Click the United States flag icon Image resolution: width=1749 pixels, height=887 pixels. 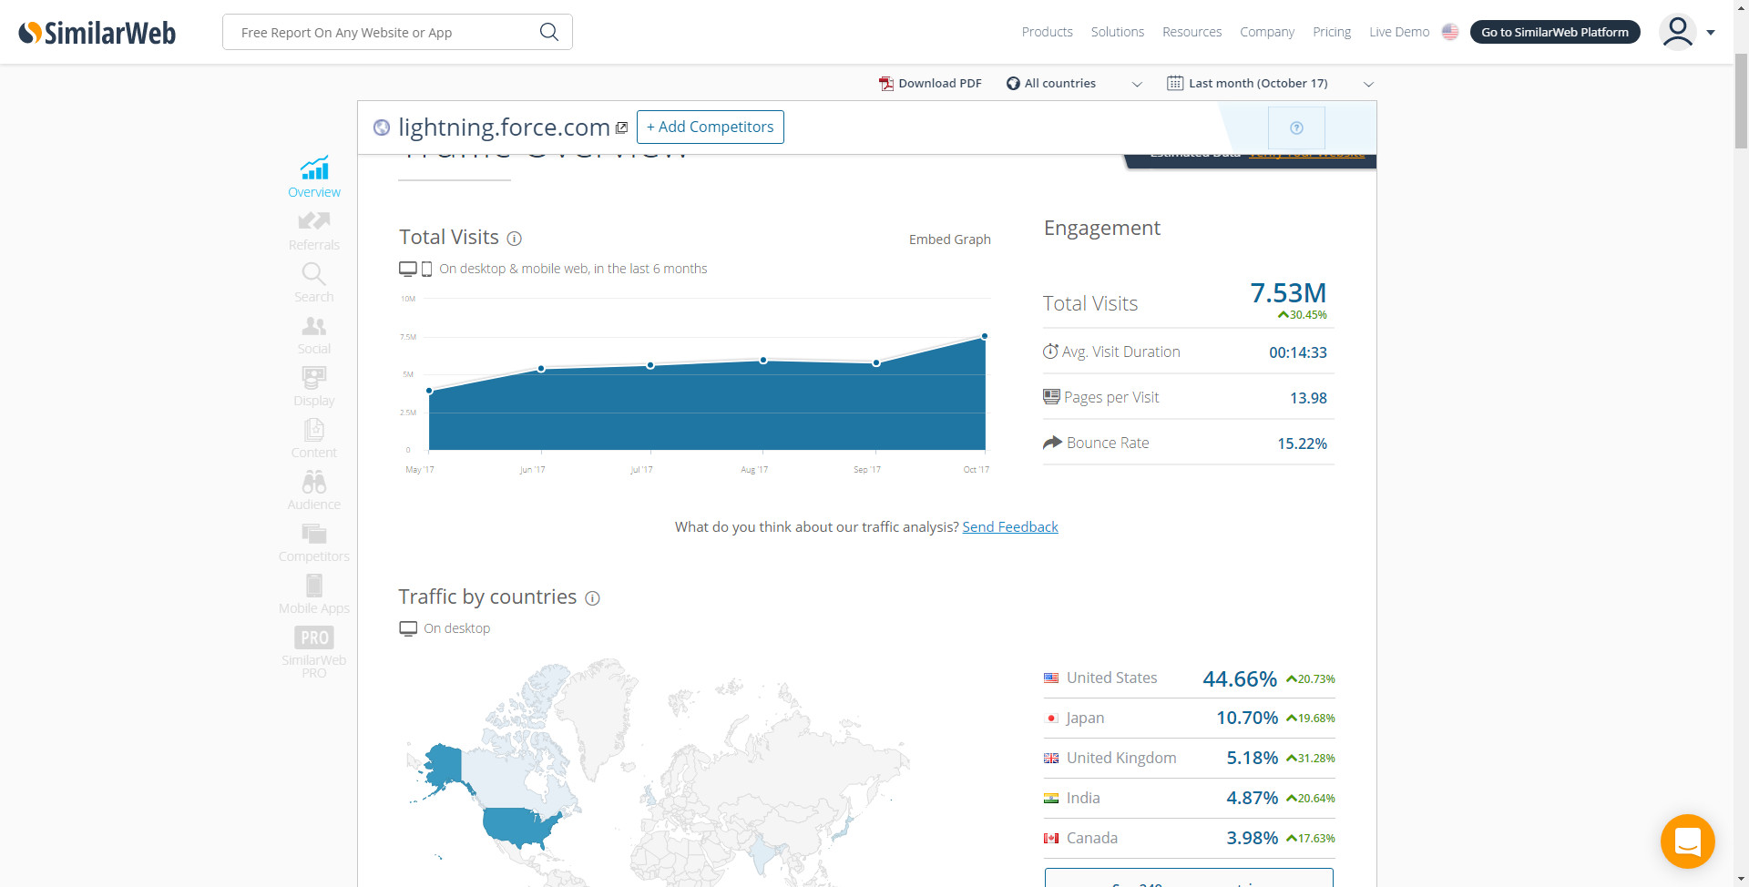pyautogui.click(x=1051, y=678)
